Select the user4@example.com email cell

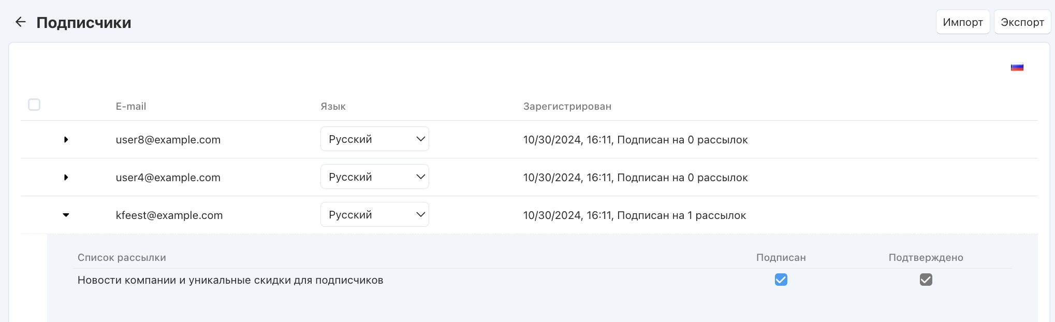pyautogui.click(x=168, y=178)
